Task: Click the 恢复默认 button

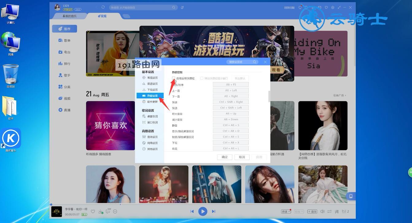Action: [240, 78]
